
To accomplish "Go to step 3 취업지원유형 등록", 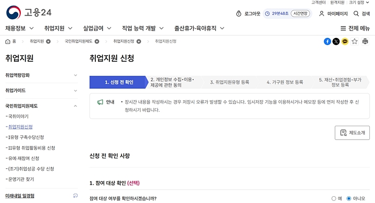I will [x=230, y=82].
